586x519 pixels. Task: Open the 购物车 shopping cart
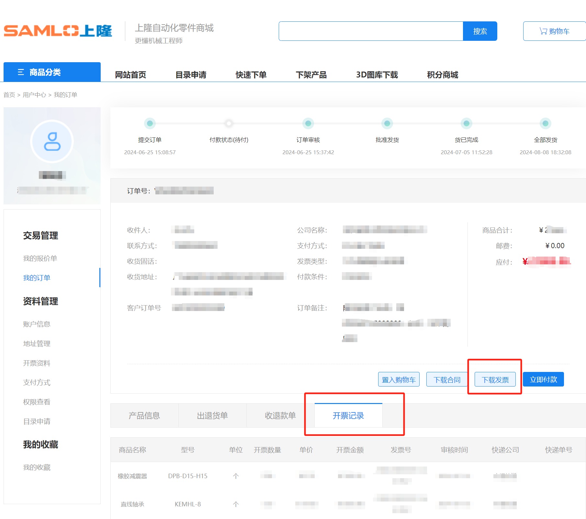pos(554,31)
